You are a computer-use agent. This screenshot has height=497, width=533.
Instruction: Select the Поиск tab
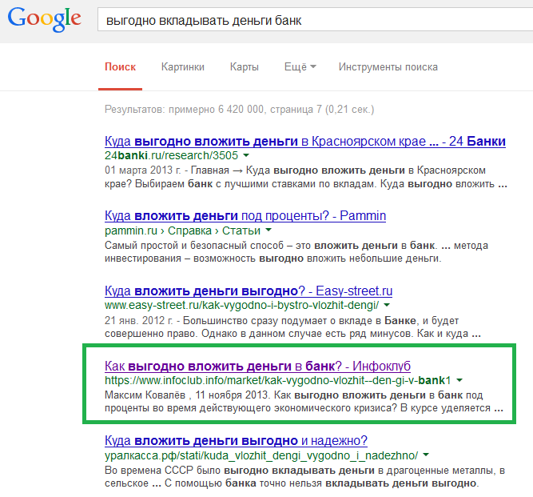point(120,66)
